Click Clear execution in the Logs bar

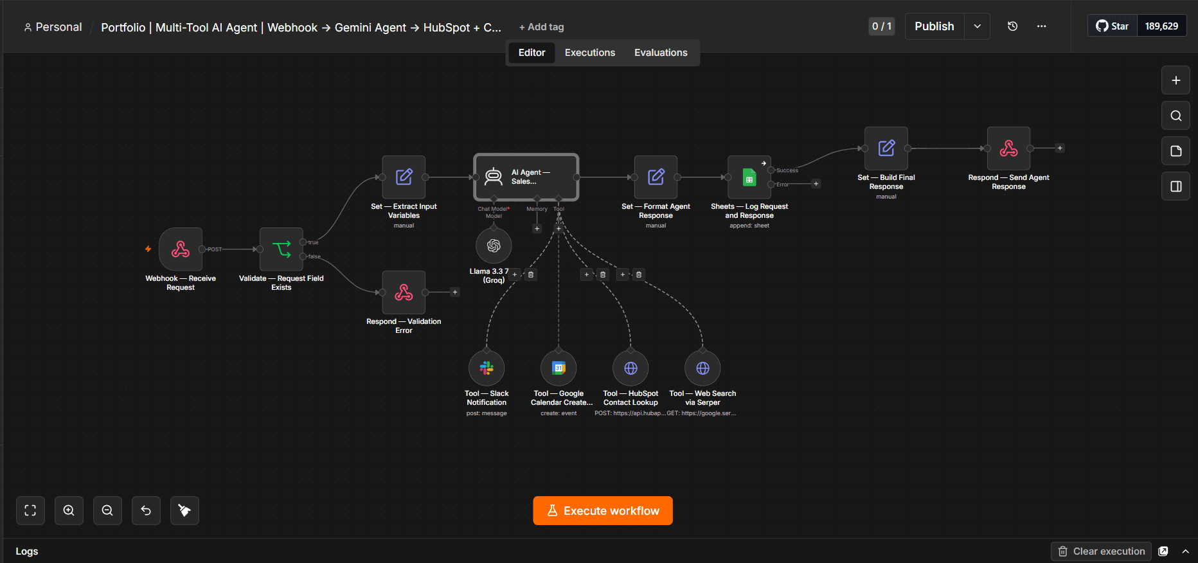click(1101, 551)
